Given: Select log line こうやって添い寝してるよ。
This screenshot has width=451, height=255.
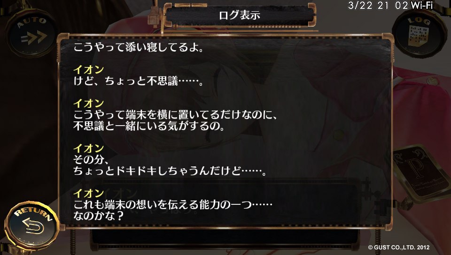Looking at the screenshot, I should 139,48.
